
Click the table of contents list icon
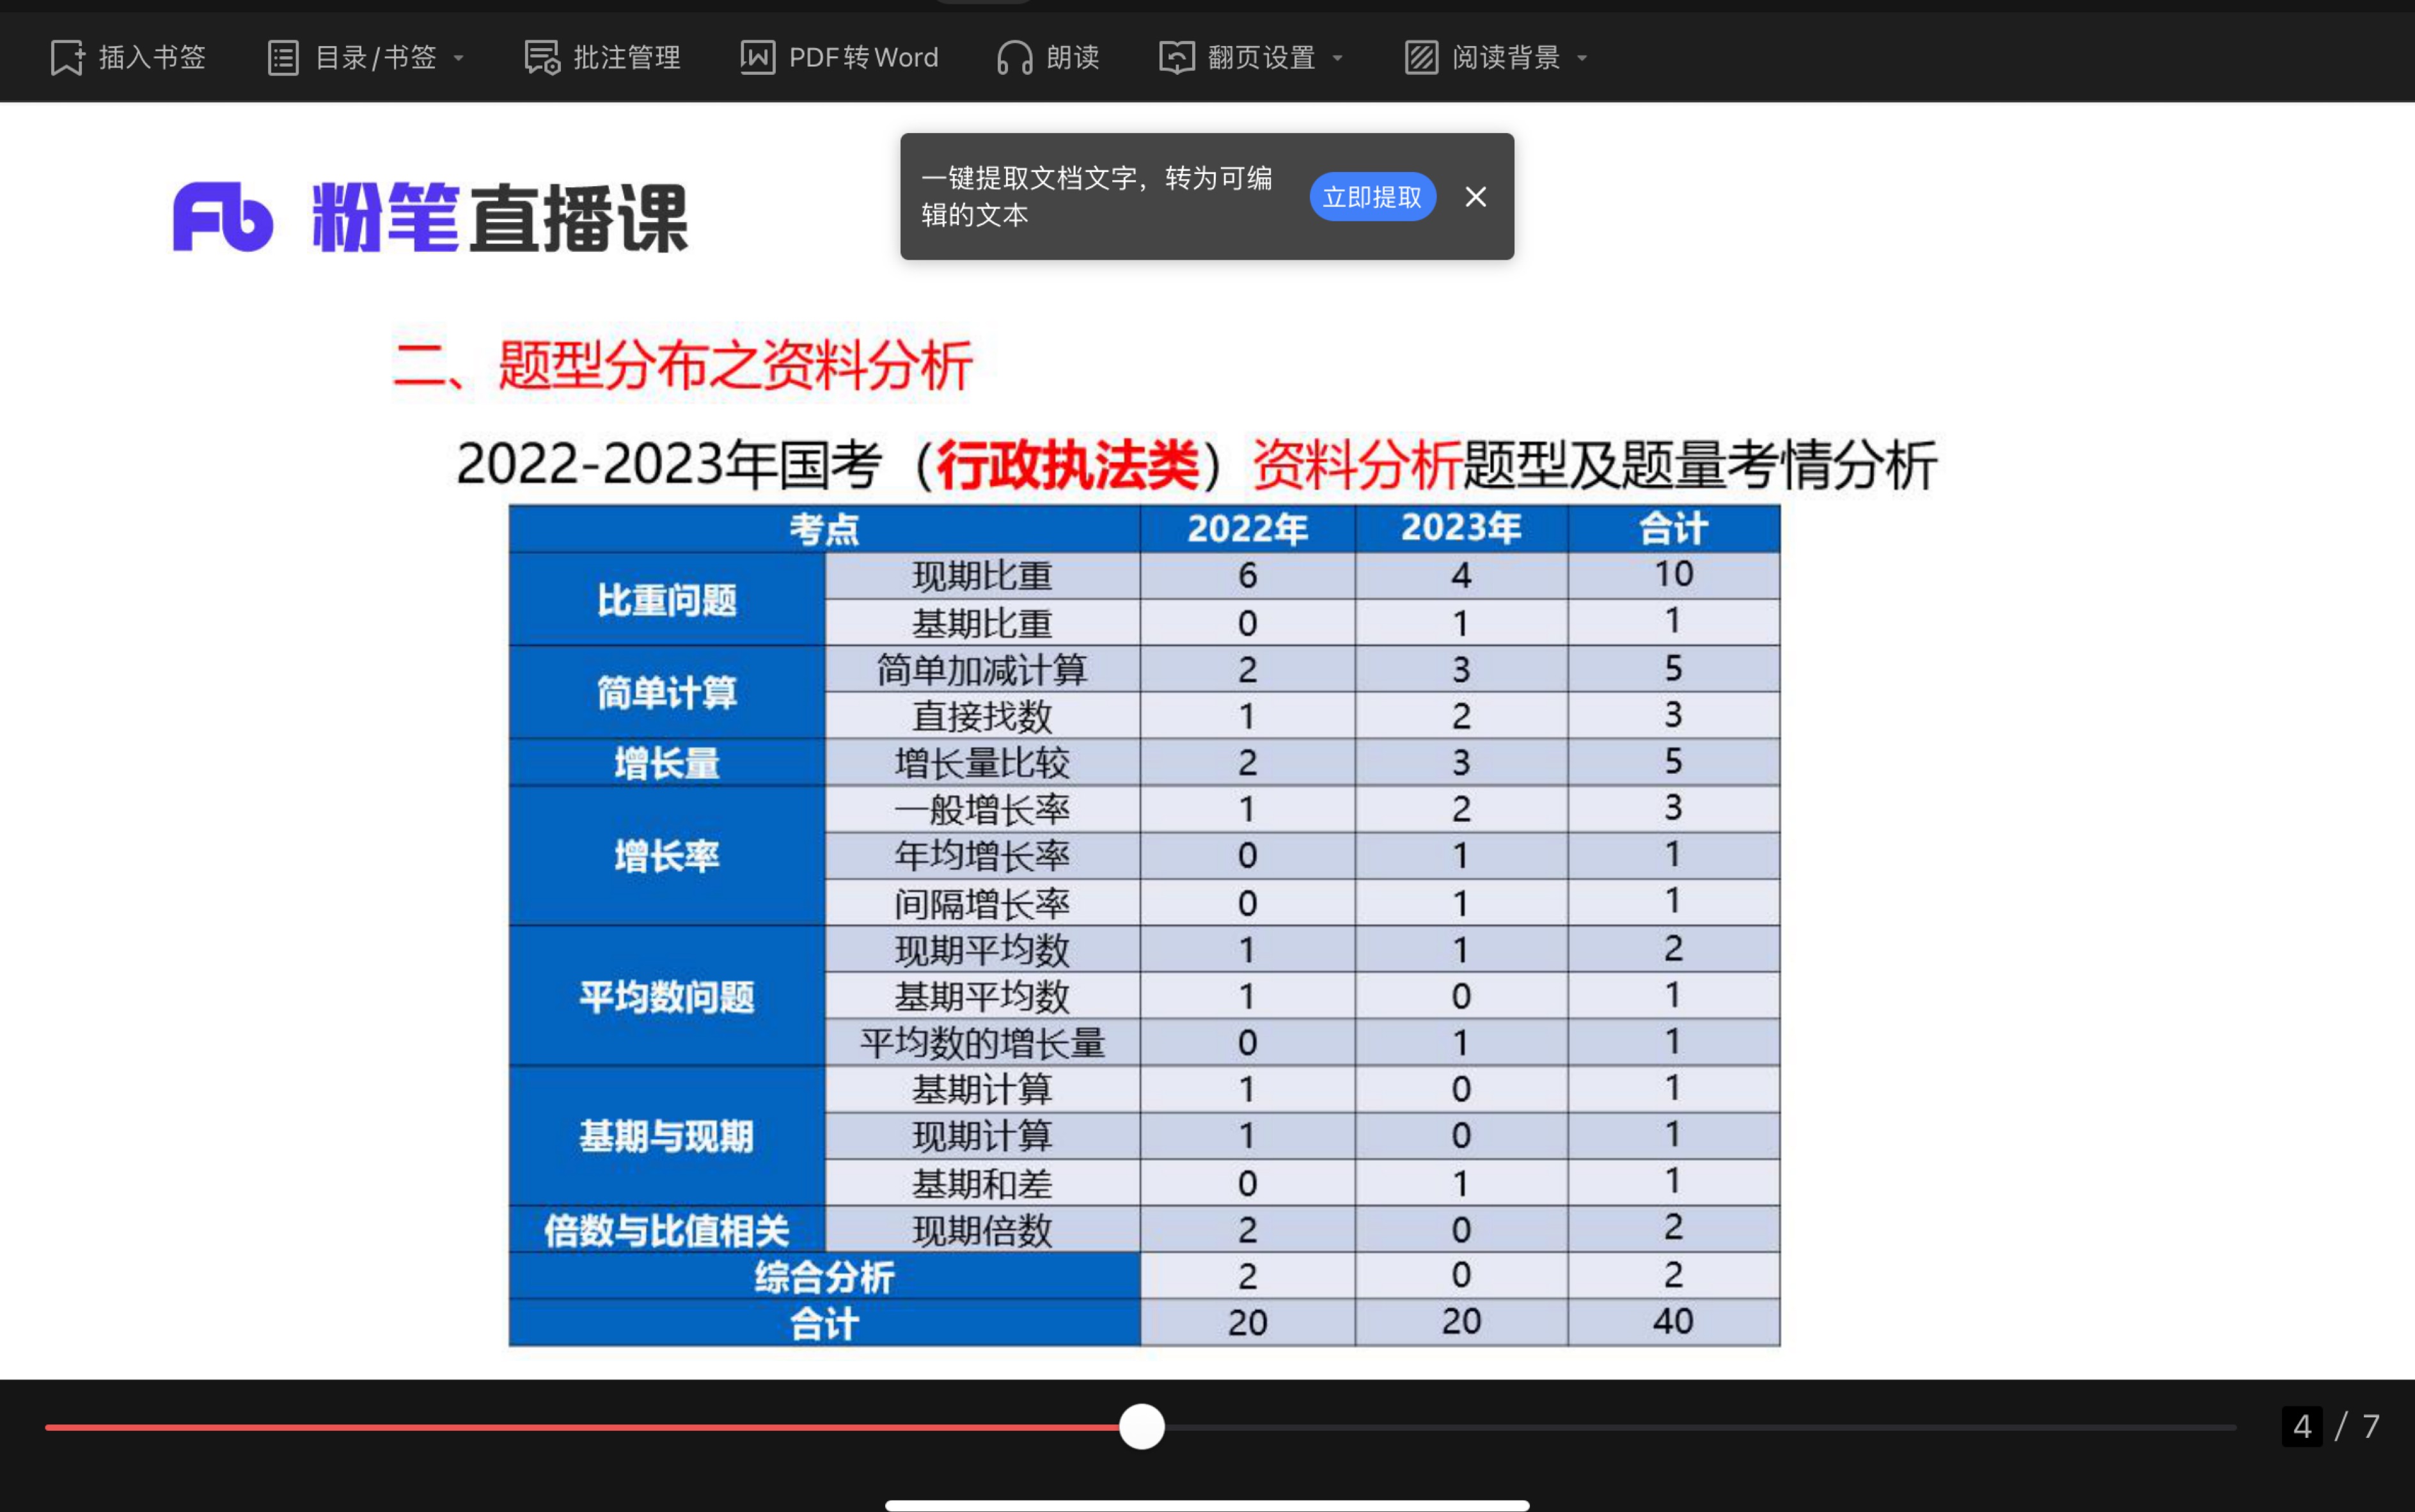pos(283,57)
